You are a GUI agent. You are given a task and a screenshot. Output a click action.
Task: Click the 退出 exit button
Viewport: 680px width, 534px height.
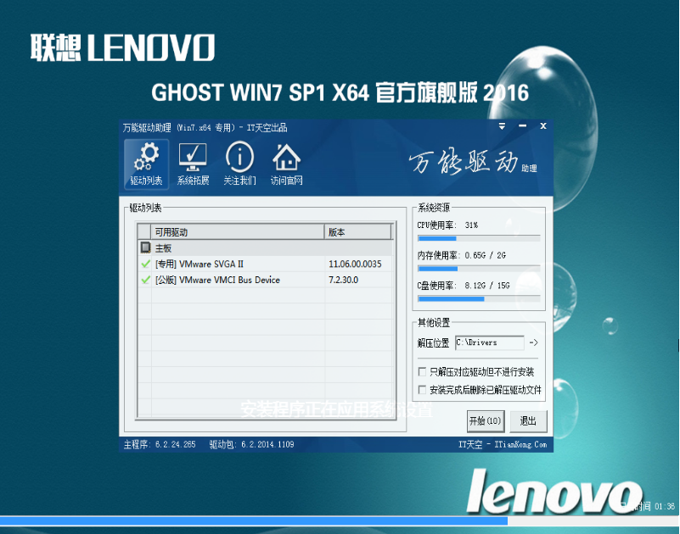point(528,421)
